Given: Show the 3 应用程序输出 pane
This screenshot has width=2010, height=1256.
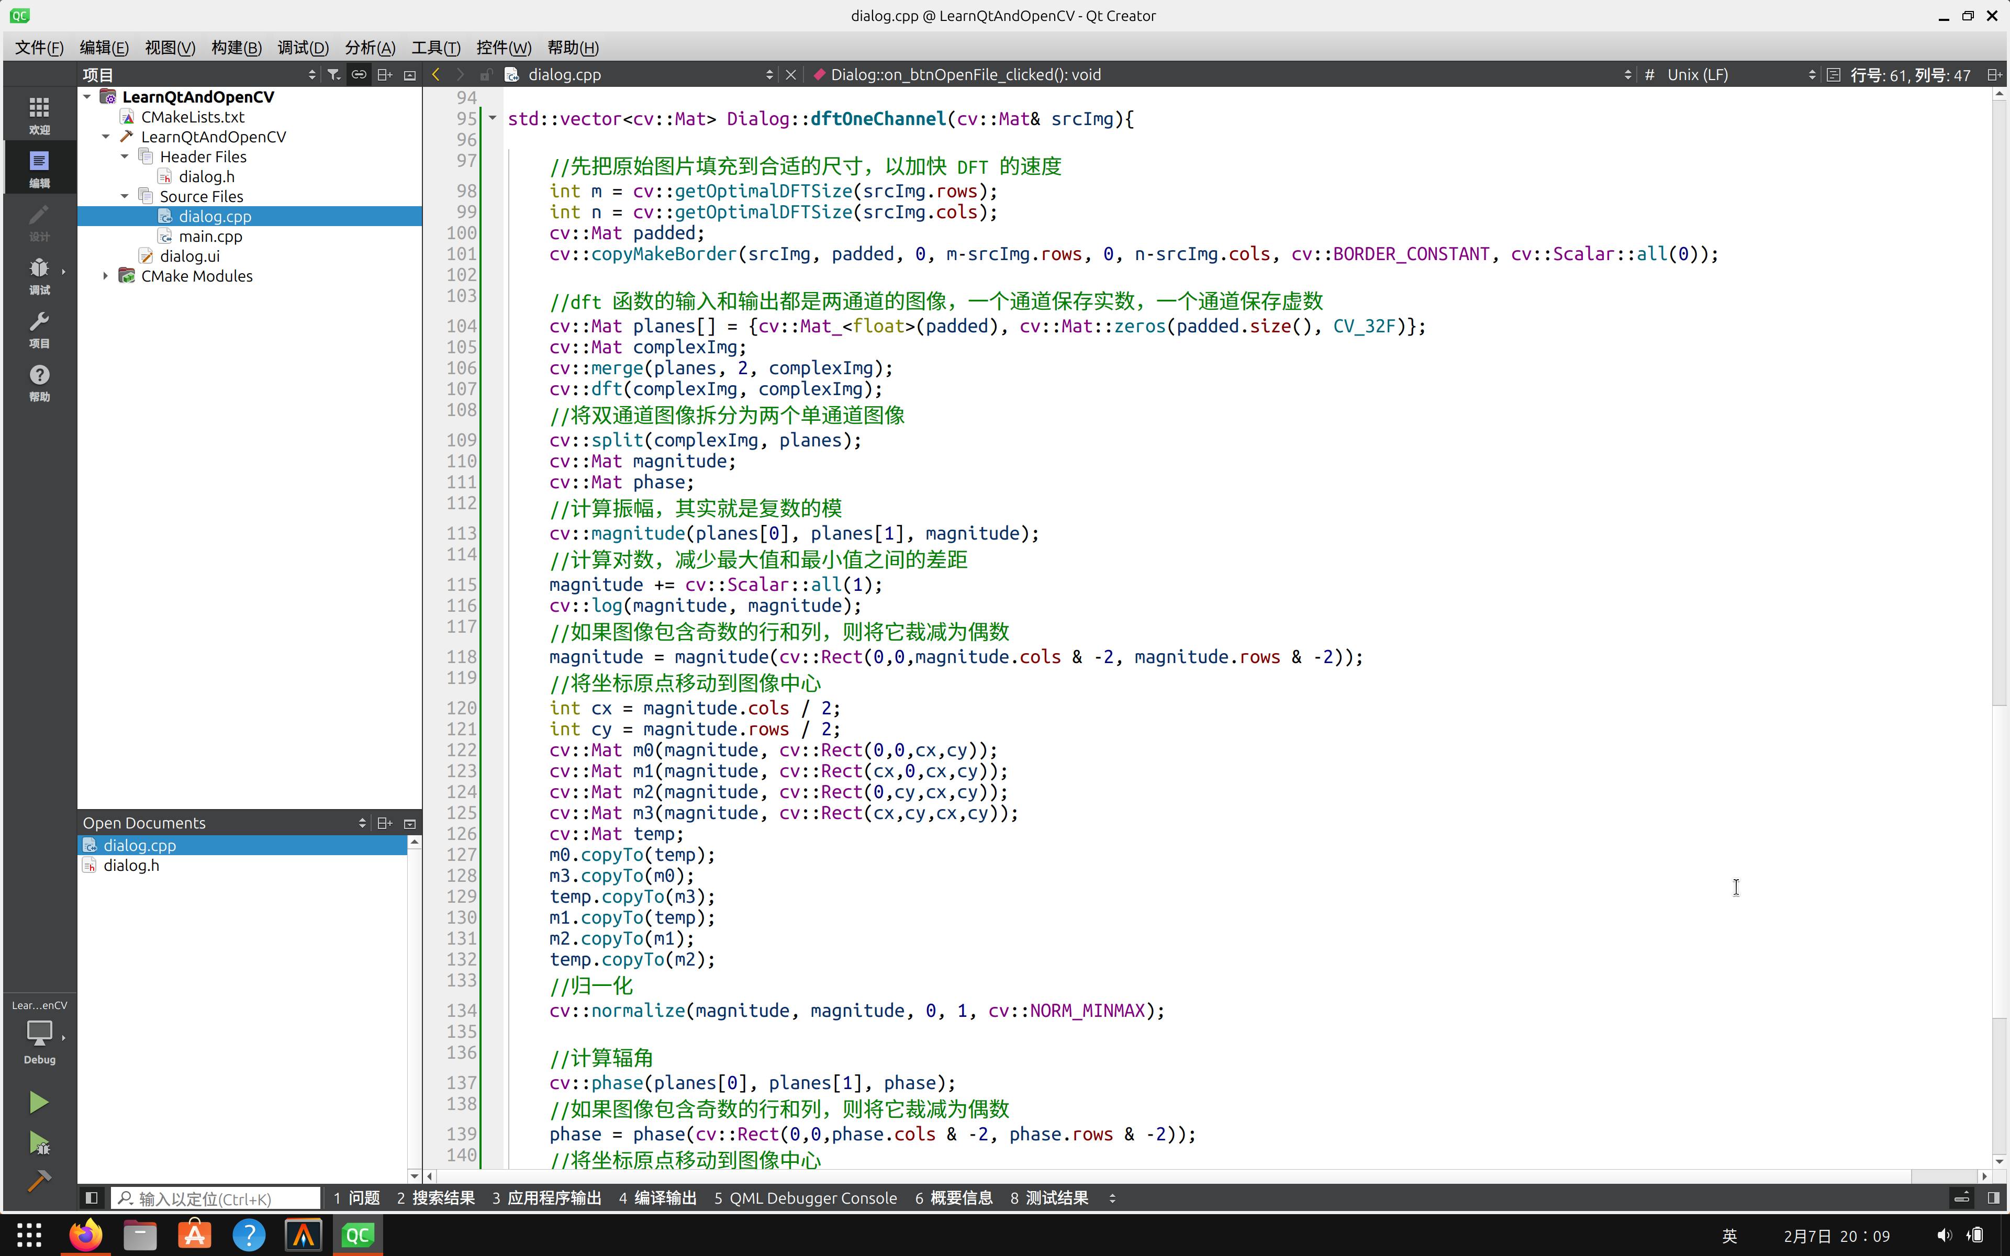Looking at the screenshot, I should (x=546, y=1198).
